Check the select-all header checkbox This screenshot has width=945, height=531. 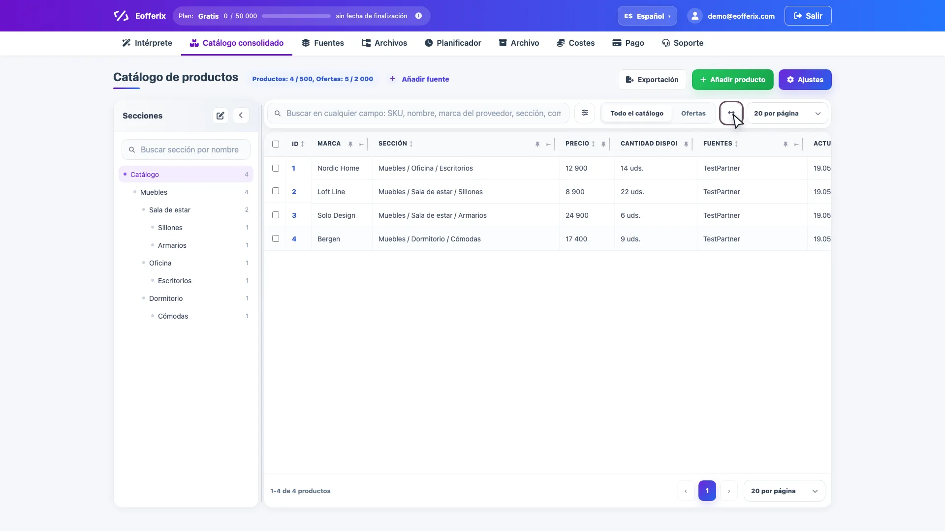click(x=276, y=144)
